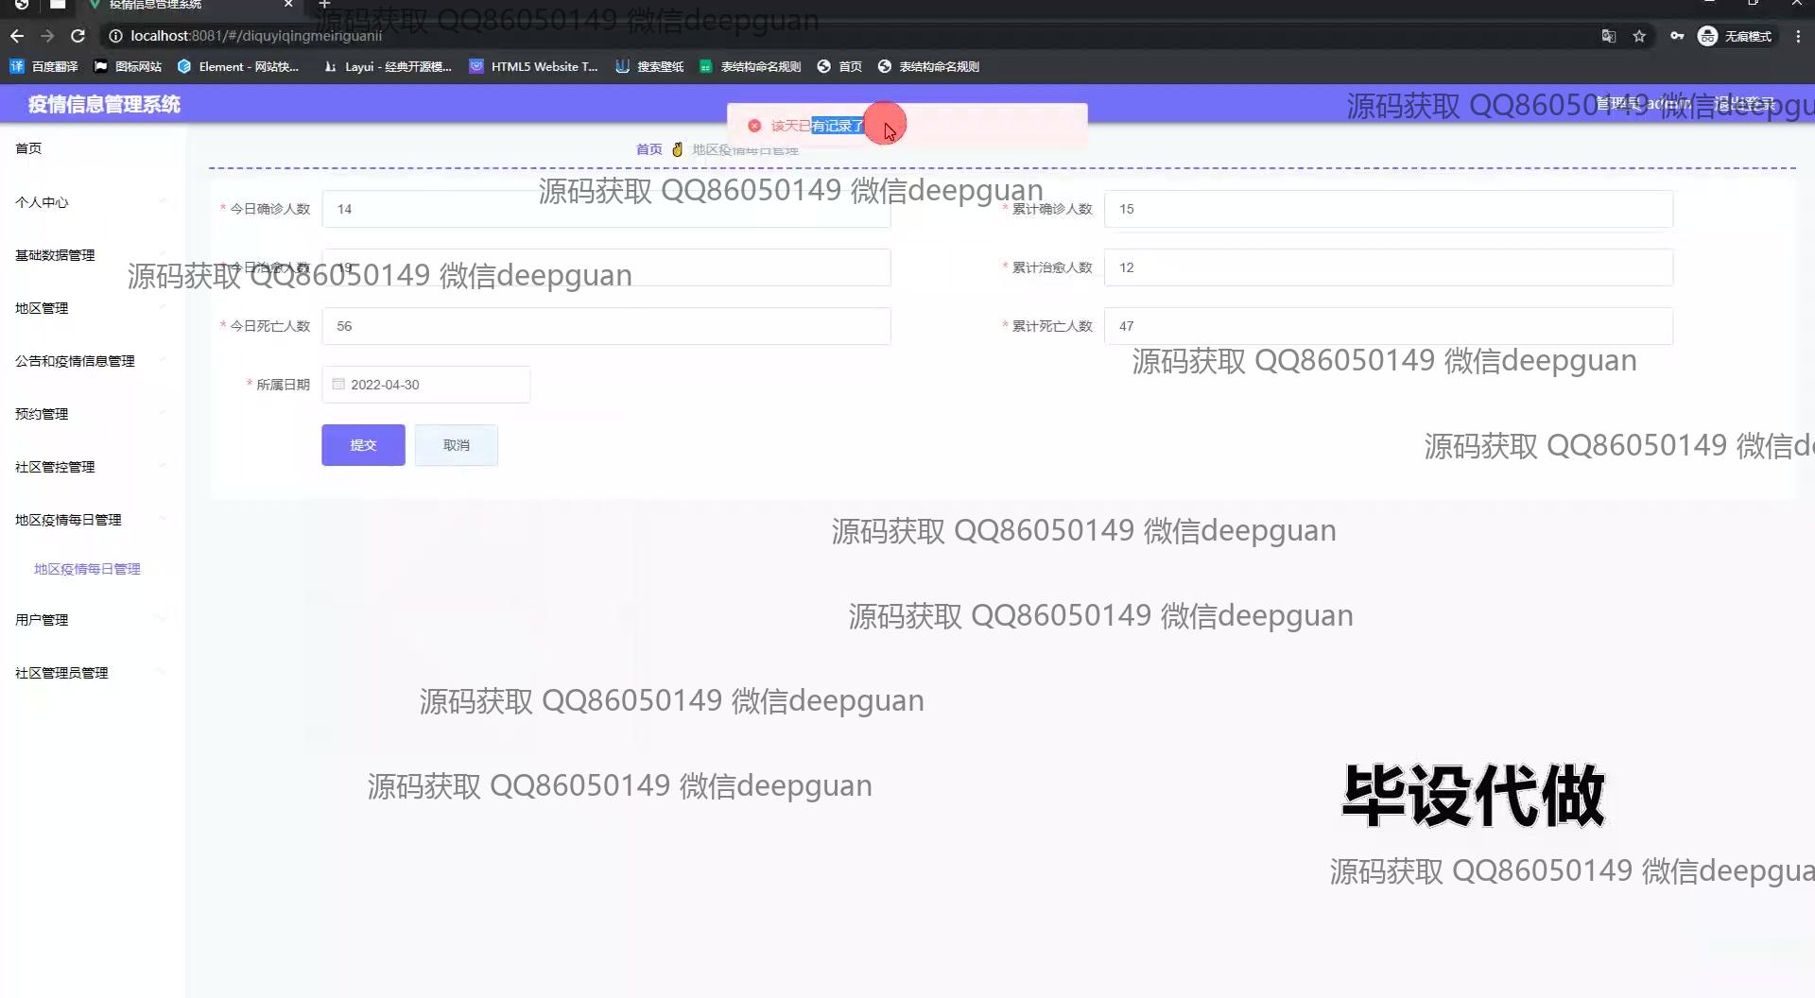Click the 退出登录 logout link

pos(1744,104)
